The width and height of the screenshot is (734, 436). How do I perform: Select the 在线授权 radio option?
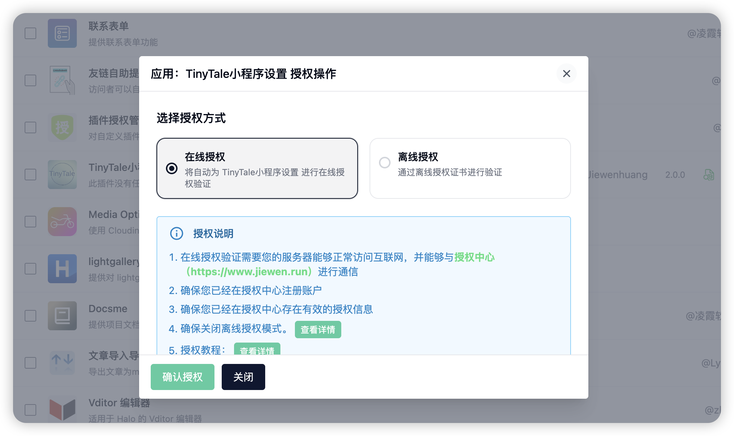point(172,168)
